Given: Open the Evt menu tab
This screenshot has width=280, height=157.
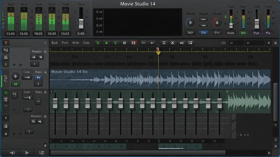Looking at the screenshot, I should tap(54, 43).
